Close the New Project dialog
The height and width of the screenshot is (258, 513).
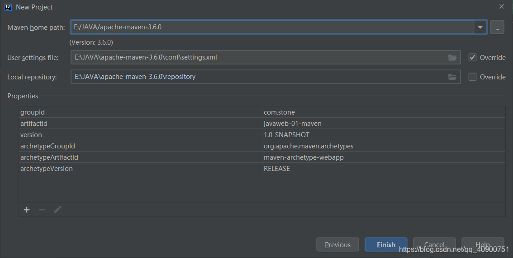pos(502,6)
